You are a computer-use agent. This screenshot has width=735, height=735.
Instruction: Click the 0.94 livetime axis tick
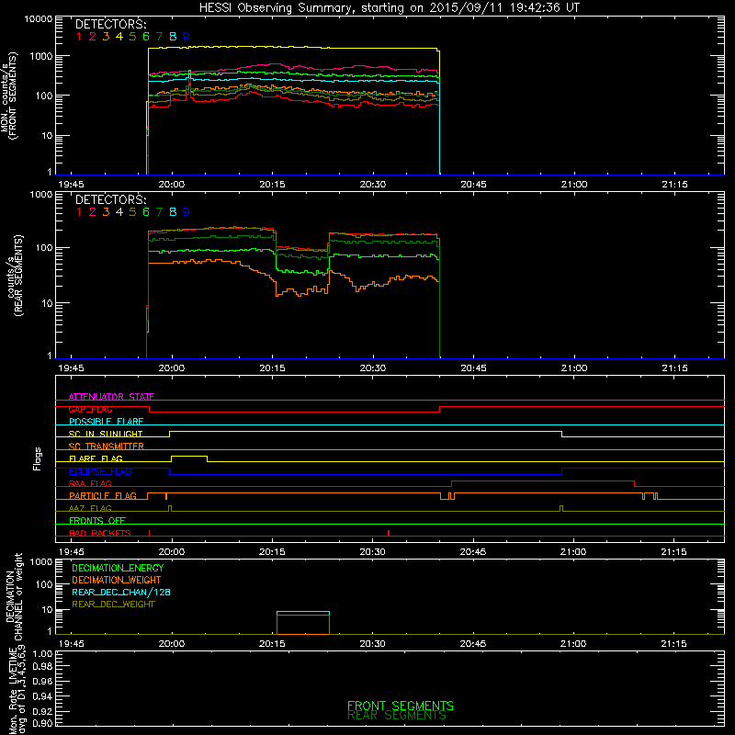click(42, 696)
